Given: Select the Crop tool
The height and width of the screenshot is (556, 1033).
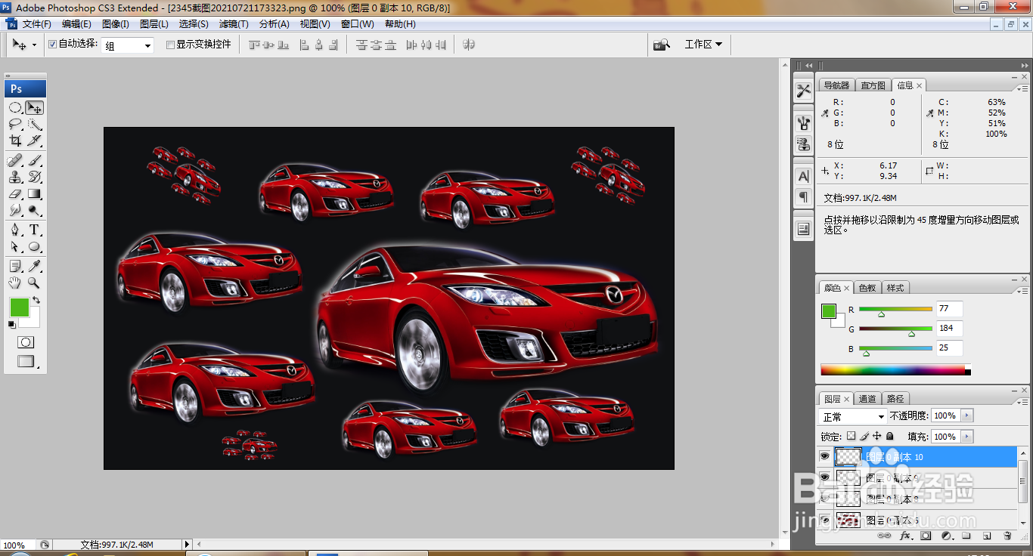Looking at the screenshot, I should pos(15,141).
